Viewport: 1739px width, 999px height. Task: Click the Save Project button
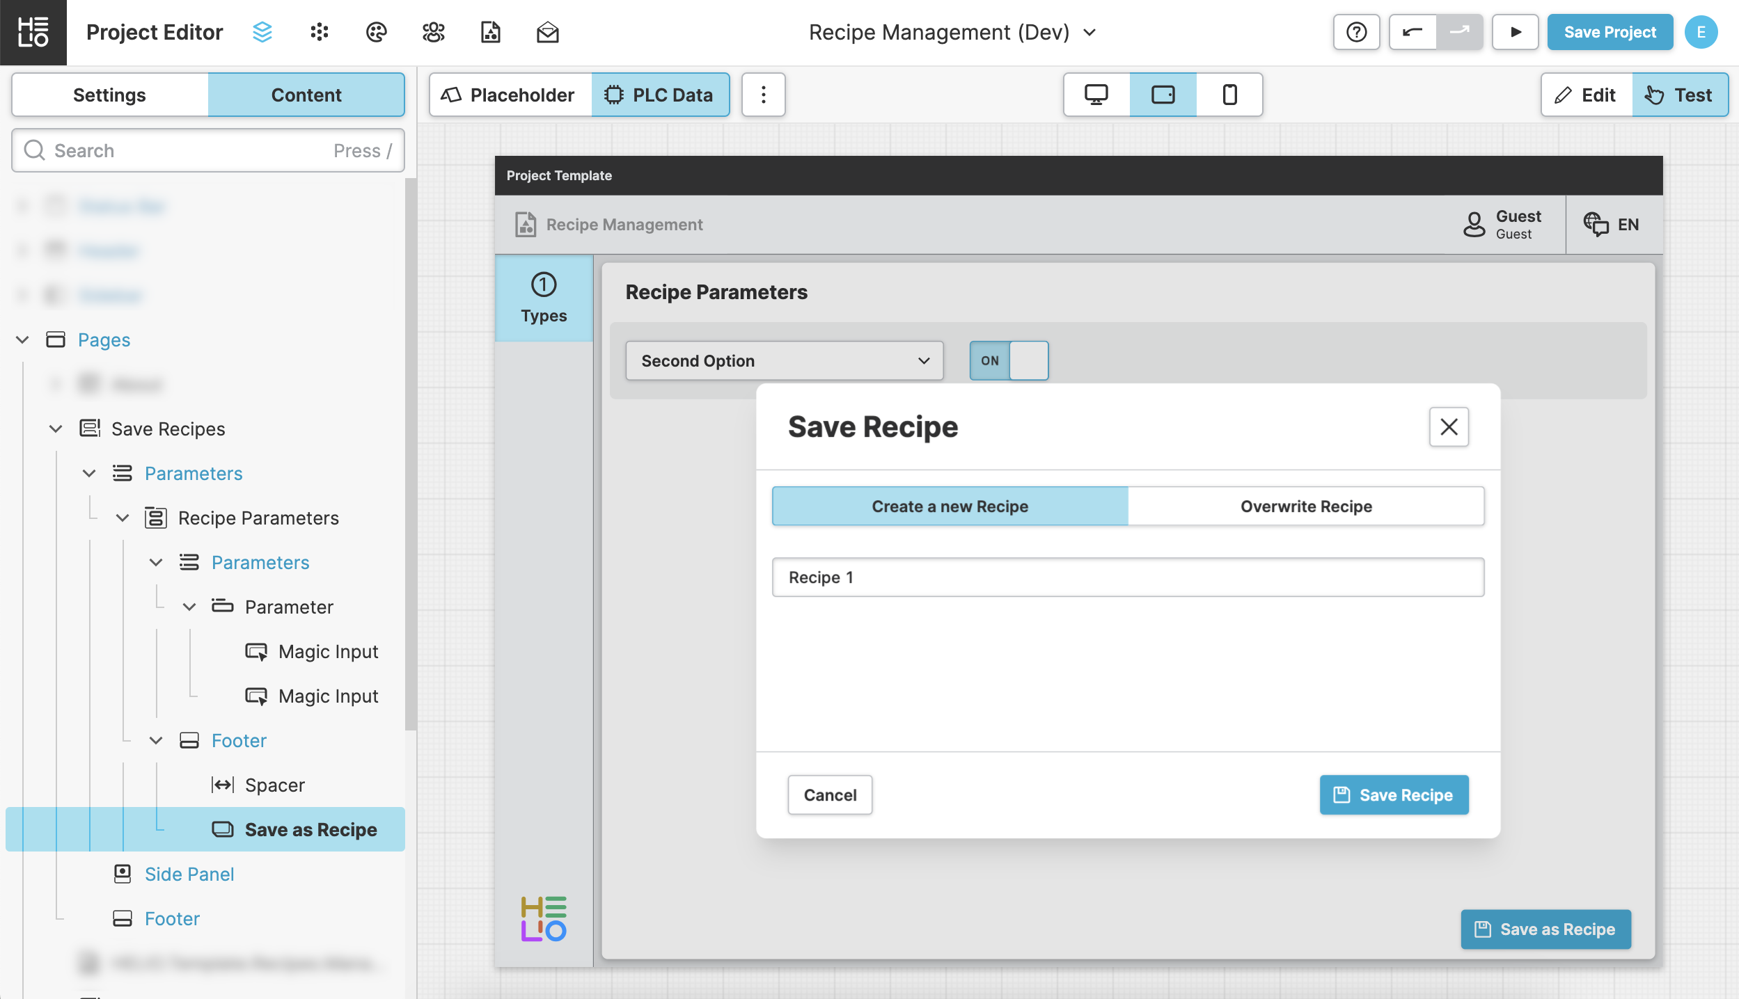1610,32
